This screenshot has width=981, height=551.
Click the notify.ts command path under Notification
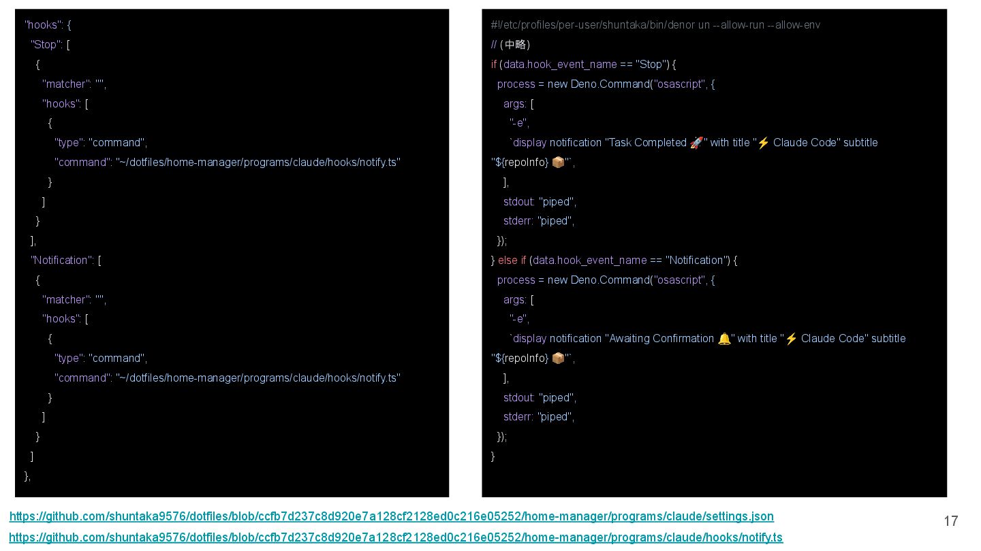(258, 378)
